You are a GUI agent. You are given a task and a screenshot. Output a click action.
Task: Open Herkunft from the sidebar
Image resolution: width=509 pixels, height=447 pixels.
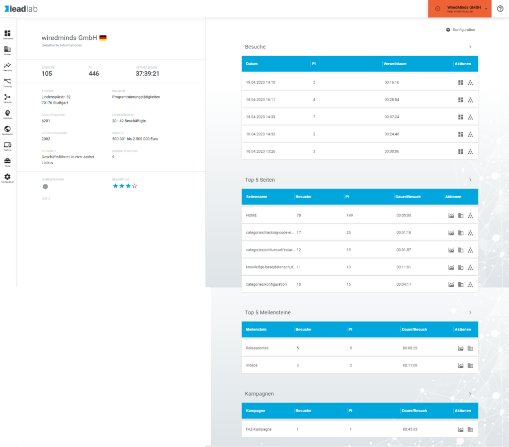click(7, 98)
